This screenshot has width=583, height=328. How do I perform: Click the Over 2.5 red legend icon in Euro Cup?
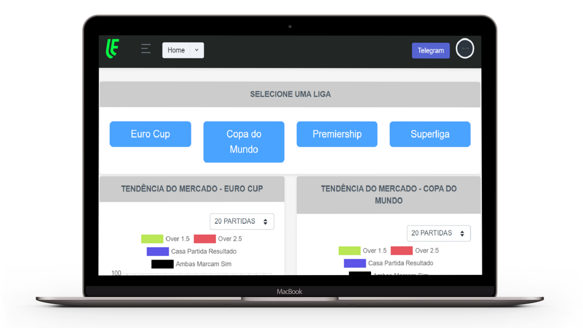pyautogui.click(x=204, y=239)
